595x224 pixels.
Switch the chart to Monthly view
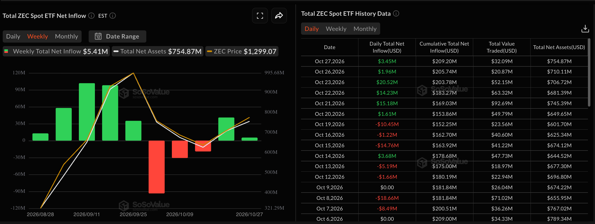[66, 36]
